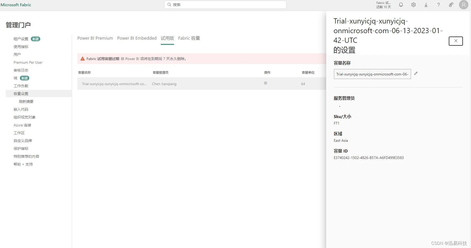Switch to Fabric 容量 tab
Screen dimensions: 471x248
[x=189, y=38]
